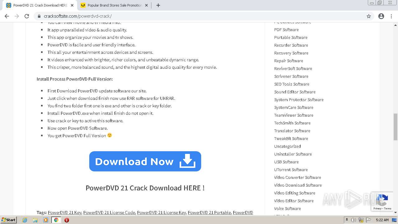
Task: Open the PowerDVD 21 License Key tag
Action: [161, 212]
